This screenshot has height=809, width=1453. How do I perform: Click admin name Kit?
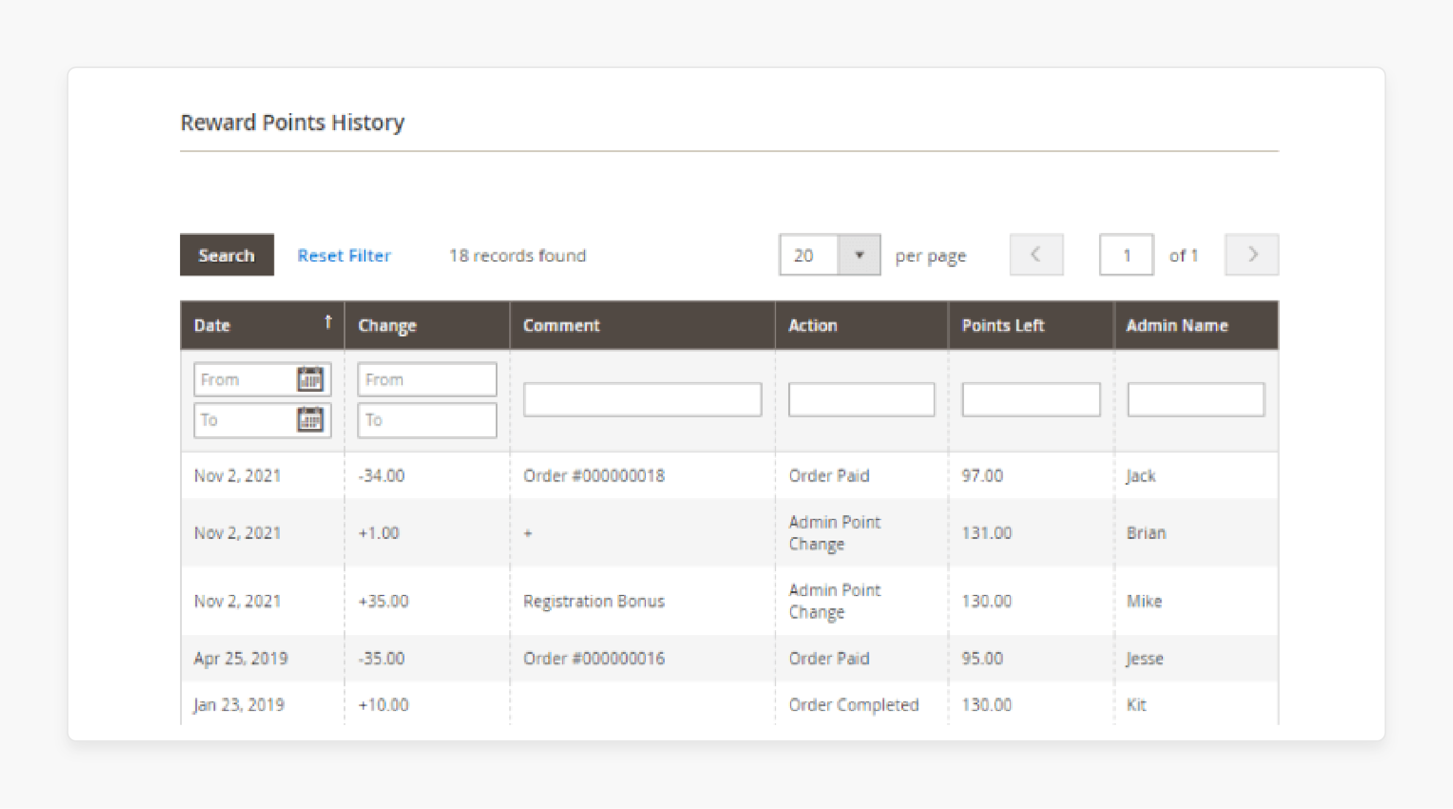click(x=1136, y=704)
